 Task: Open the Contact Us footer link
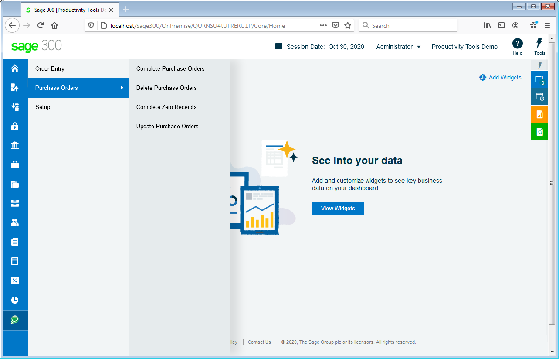[259, 342]
